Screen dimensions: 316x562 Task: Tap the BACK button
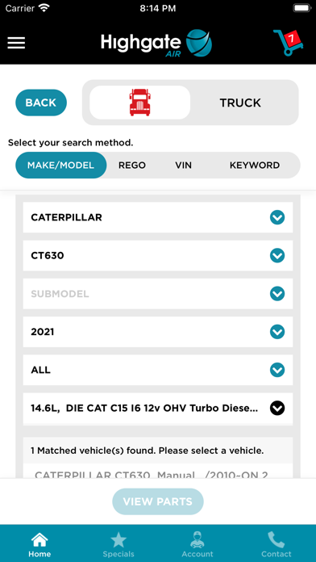[x=41, y=103]
